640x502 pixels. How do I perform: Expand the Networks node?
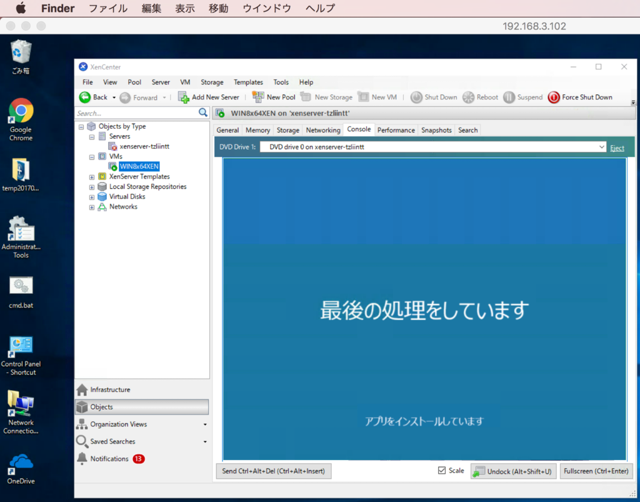pos(92,208)
